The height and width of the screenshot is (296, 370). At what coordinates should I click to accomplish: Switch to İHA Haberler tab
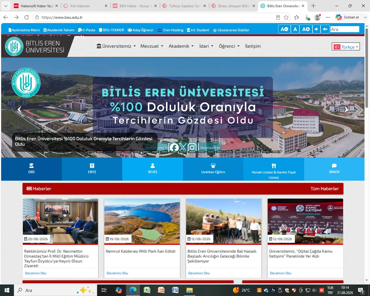(85, 6)
